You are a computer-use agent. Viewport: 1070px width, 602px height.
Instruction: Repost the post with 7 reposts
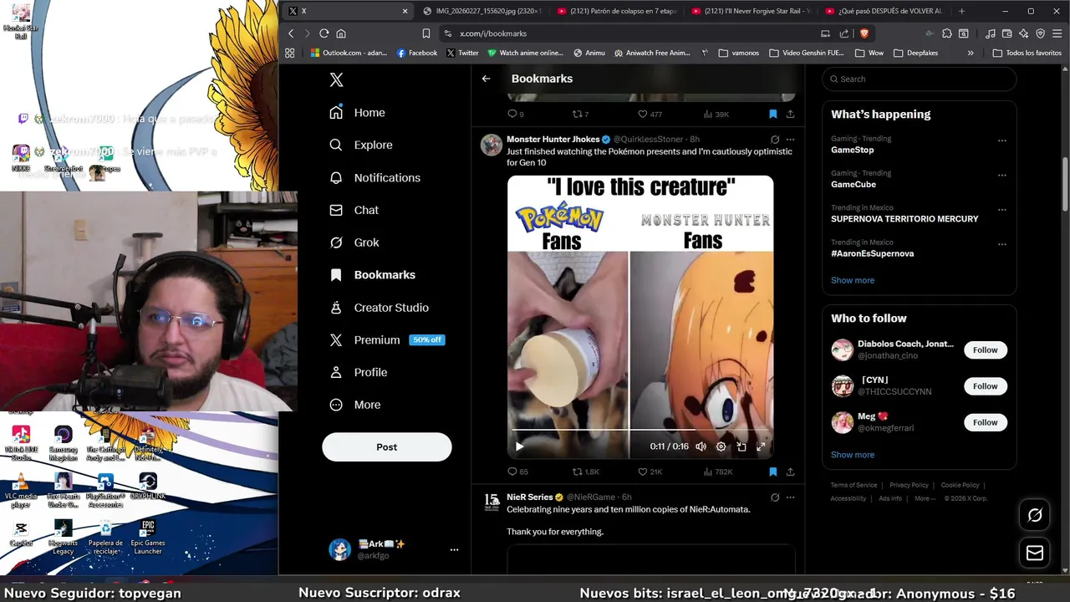[x=580, y=114]
